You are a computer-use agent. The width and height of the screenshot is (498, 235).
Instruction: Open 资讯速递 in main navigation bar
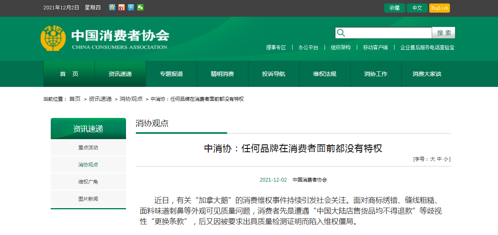[x=120, y=74]
